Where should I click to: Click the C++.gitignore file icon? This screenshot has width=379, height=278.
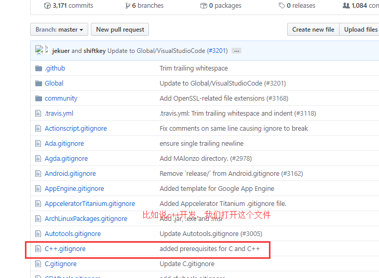coord(38,249)
